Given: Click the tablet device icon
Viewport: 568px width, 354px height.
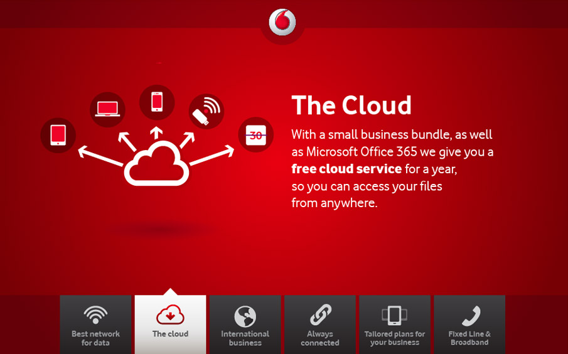Looking at the screenshot, I should coord(58,135).
